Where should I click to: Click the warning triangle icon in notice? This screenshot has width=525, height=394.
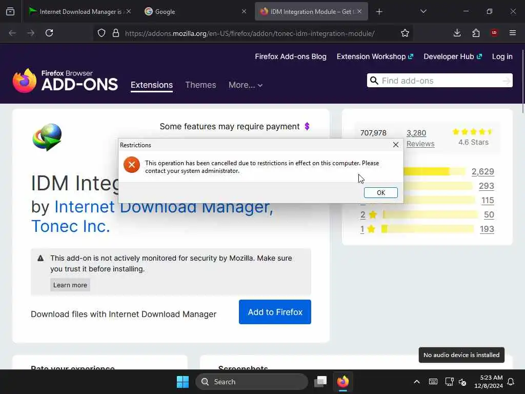click(41, 259)
